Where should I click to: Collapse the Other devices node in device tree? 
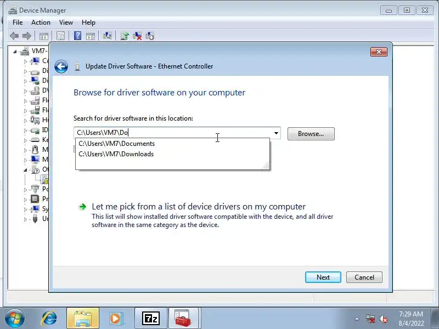click(x=25, y=170)
